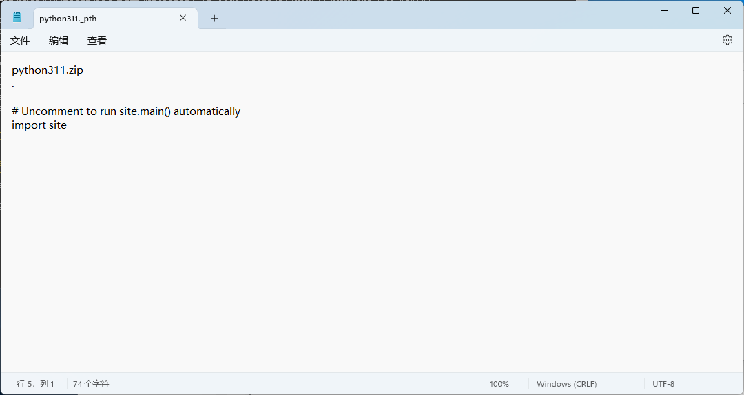Select the python311._pth tab
This screenshot has height=395, width=744.
tap(103, 19)
